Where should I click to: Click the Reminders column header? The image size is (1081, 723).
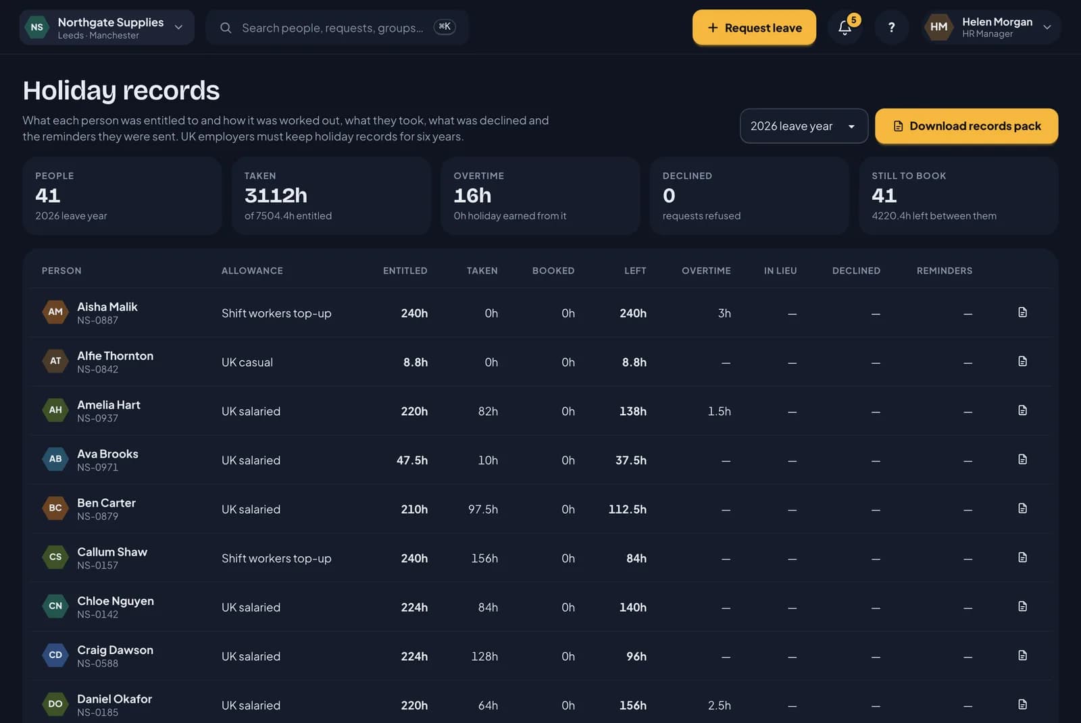(x=945, y=271)
